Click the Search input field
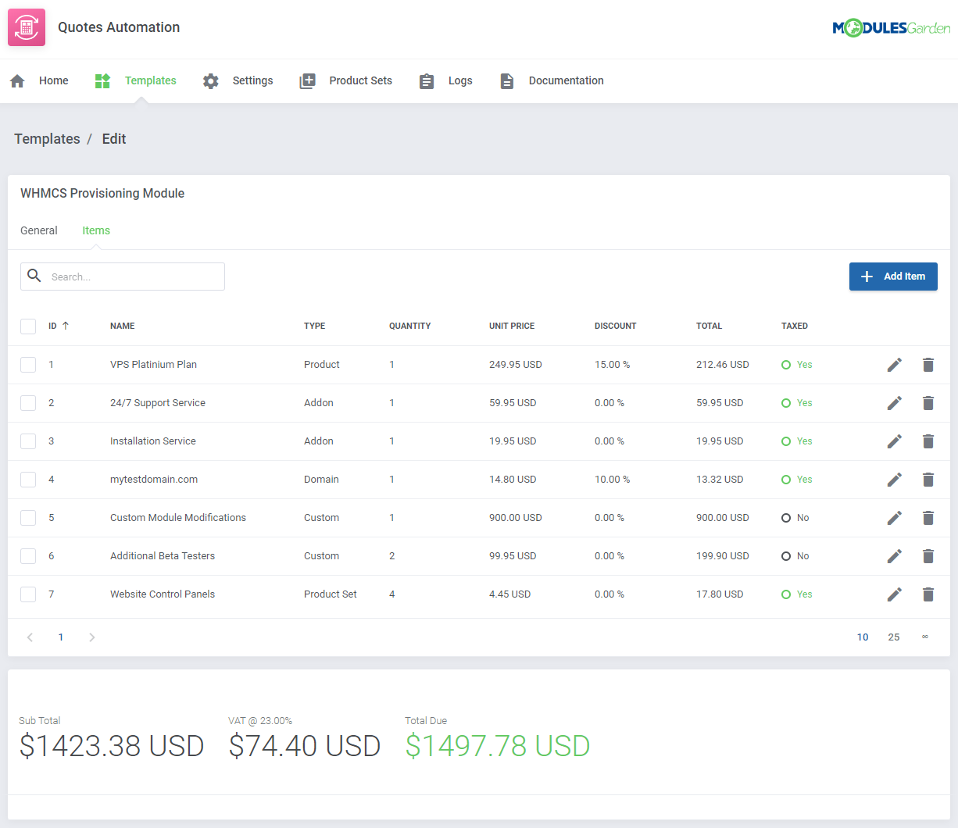This screenshot has width=958, height=828. pos(133,276)
